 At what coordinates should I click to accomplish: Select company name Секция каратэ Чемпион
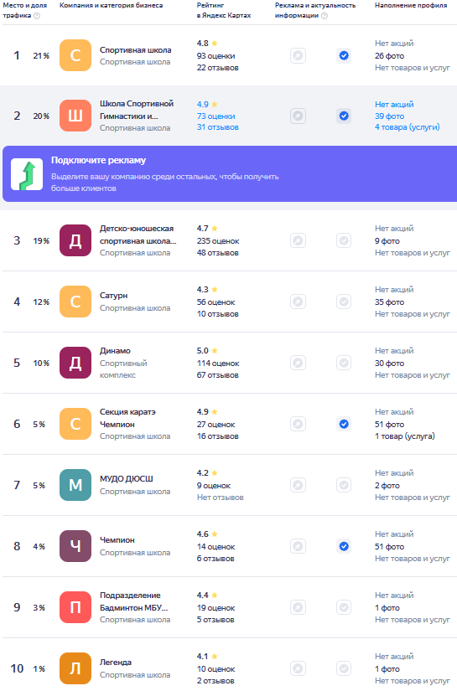tap(127, 418)
